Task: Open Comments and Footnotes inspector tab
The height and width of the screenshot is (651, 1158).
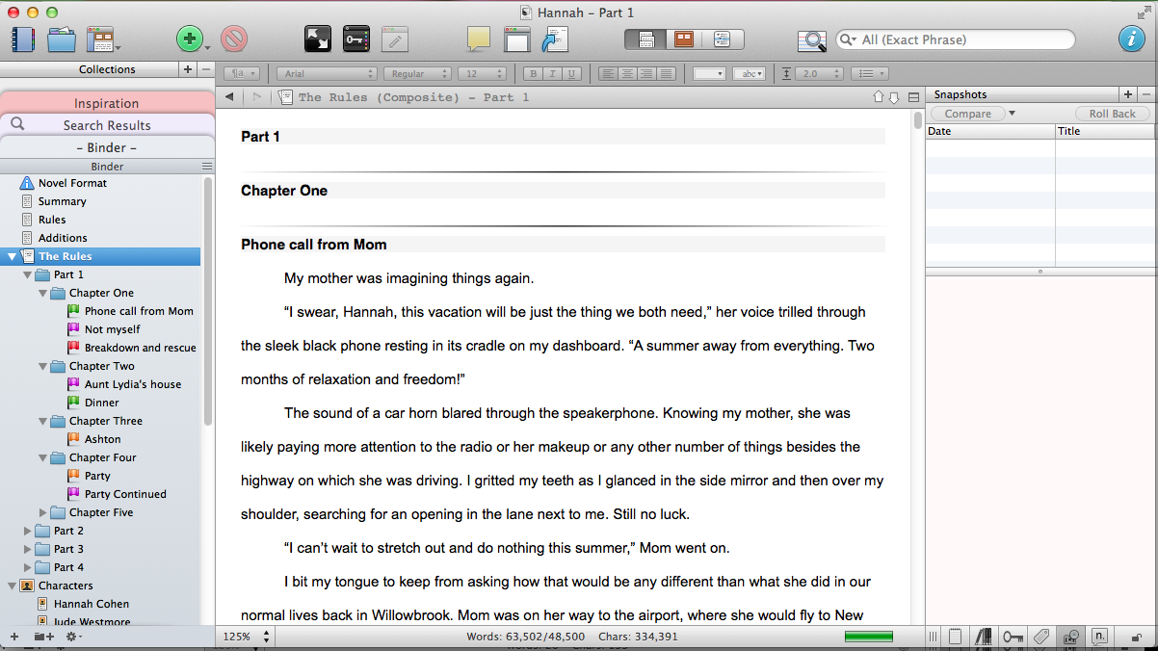Action: tap(1099, 637)
